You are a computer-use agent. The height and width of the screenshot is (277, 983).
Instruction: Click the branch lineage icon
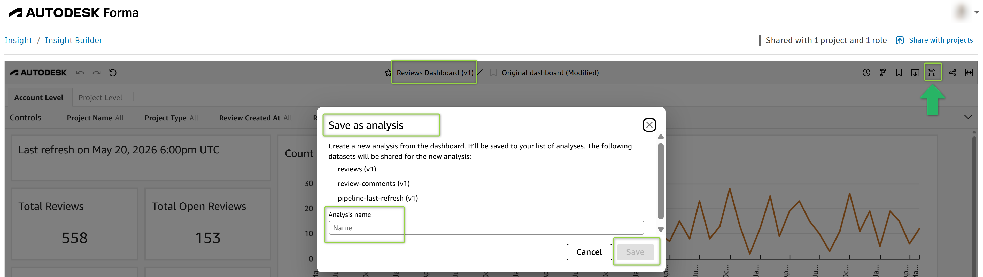883,73
